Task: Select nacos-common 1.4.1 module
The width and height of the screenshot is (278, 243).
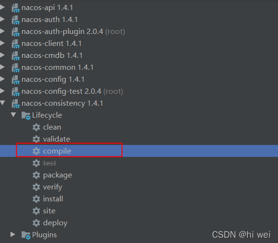Action: 57,67
